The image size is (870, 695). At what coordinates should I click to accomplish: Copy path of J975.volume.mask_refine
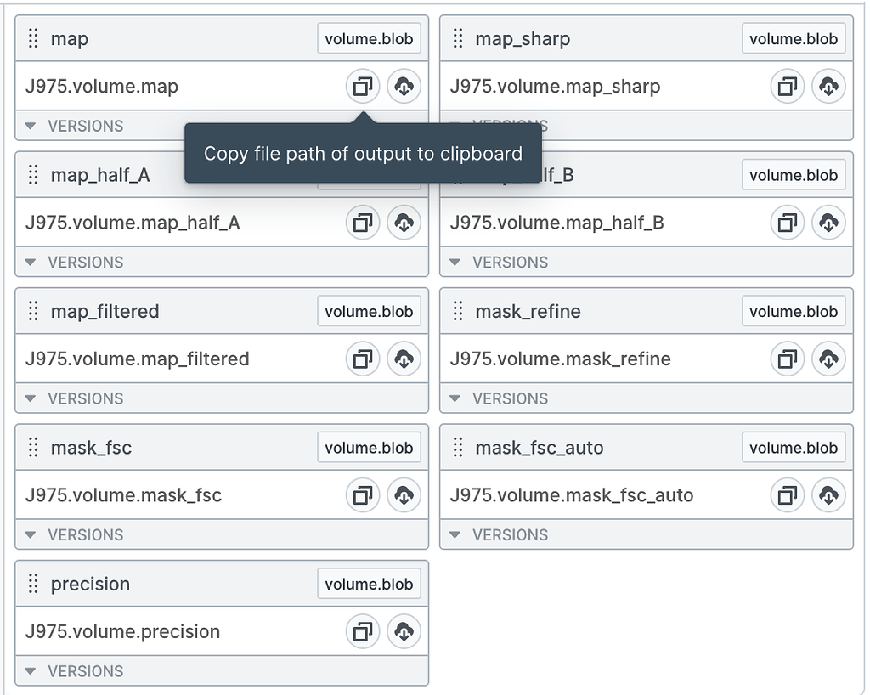788,359
